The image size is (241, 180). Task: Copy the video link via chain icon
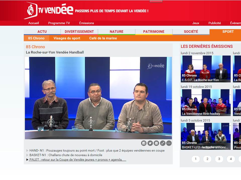point(163,143)
